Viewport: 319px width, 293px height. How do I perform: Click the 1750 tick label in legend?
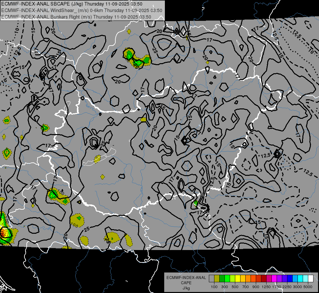click(277, 287)
